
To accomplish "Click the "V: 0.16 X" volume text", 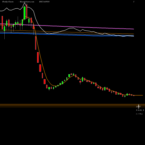I will tap(140, 110).
